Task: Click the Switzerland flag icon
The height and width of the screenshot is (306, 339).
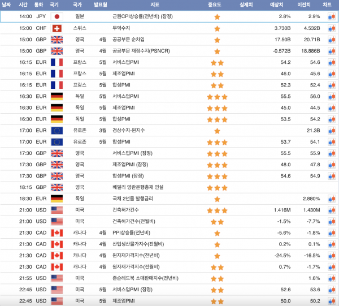Action: point(57,28)
